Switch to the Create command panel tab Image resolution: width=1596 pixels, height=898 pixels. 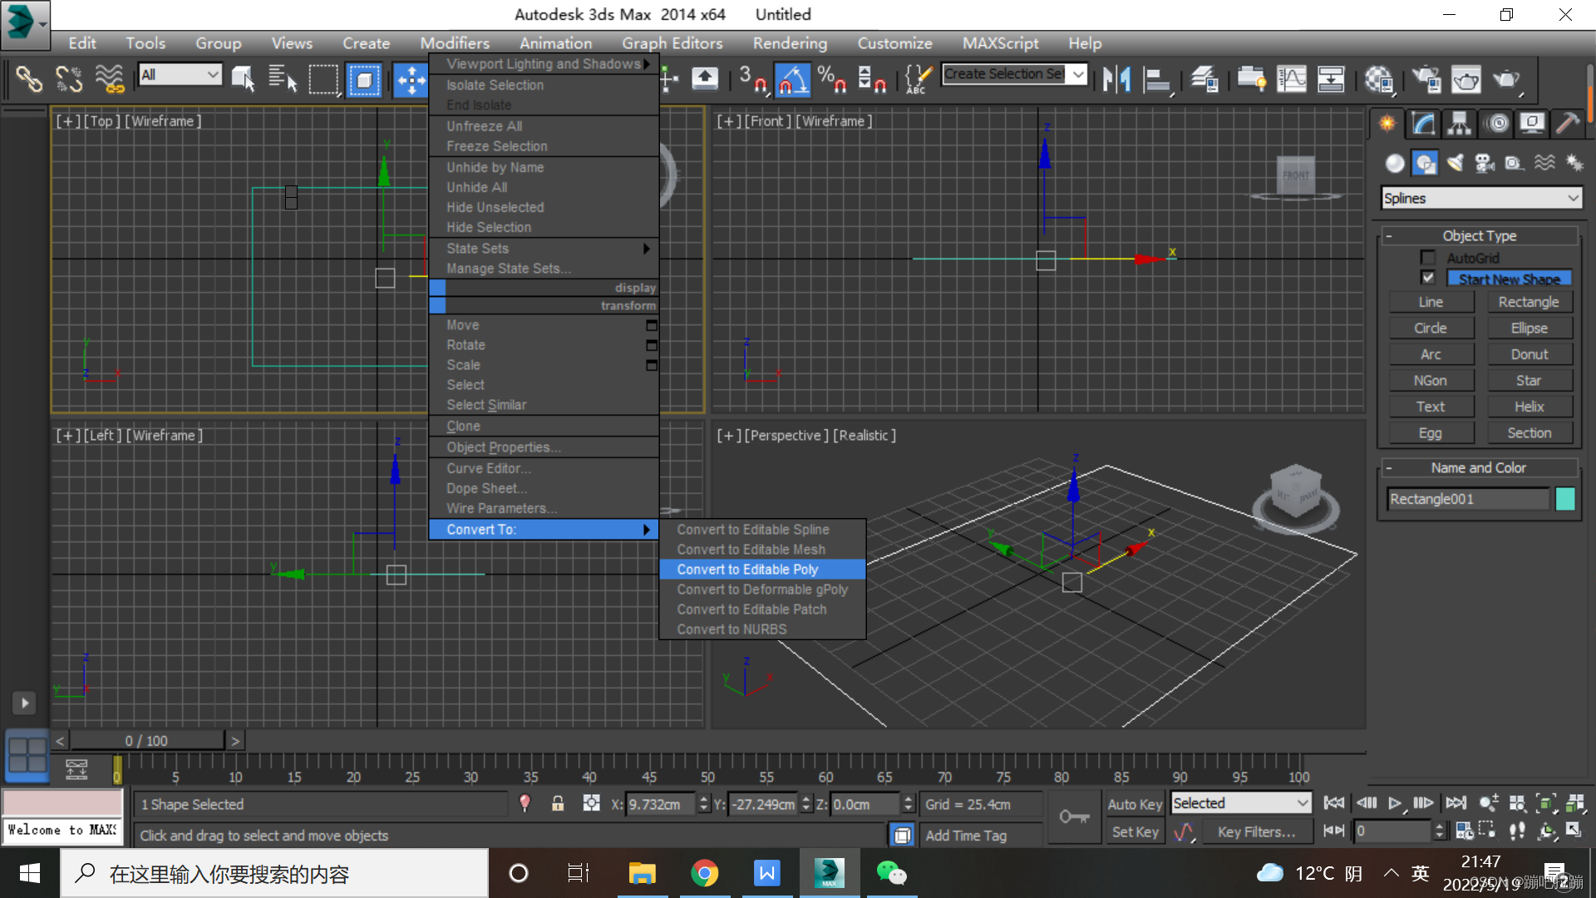[1387, 123]
